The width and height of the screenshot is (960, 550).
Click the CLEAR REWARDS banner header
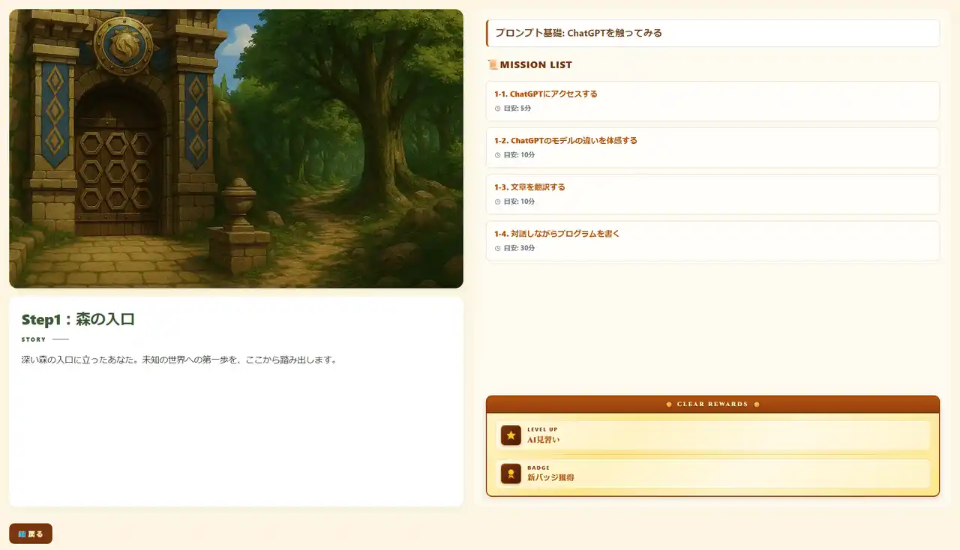(712, 405)
